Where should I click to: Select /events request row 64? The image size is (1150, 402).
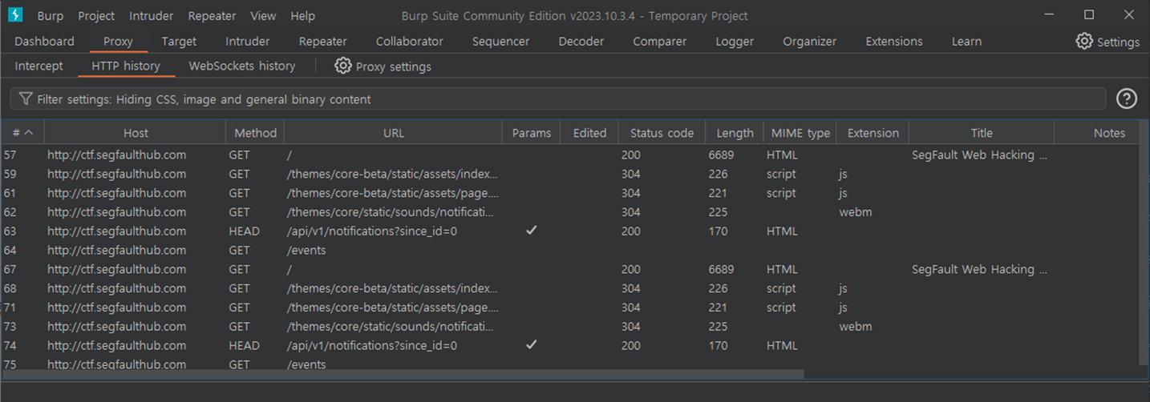(569, 251)
